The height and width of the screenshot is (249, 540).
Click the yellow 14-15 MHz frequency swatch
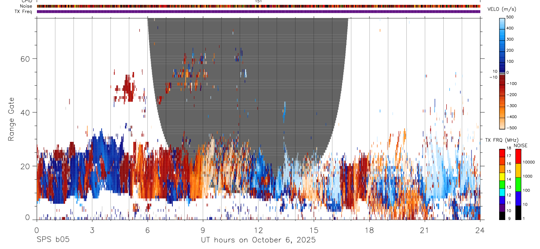tap(502, 177)
